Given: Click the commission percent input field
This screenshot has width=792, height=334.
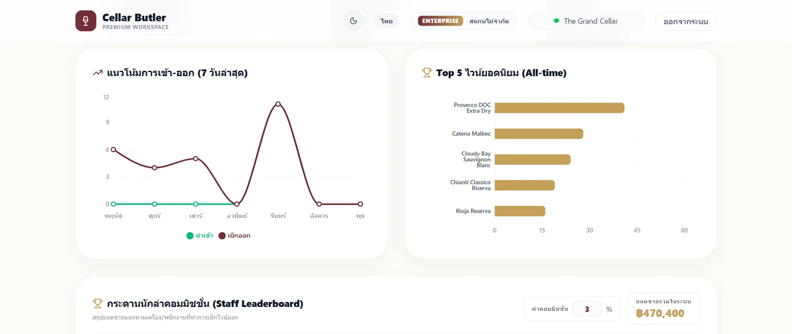Looking at the screenshot, I should pyautogui.click(x=587, y=309).
